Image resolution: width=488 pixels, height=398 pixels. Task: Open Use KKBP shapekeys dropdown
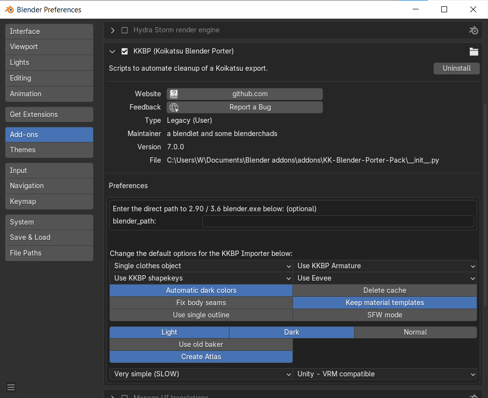pyautogui.click(x=201, y=278)
